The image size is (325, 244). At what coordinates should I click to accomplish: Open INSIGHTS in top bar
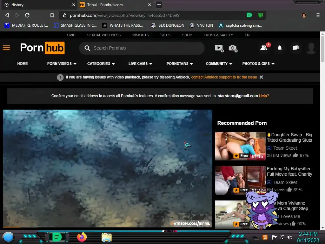[x=140, y=35]
